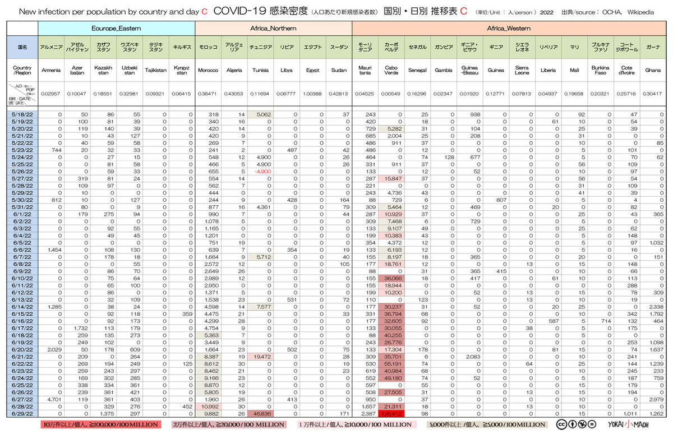Image resolution: width=673 pixels, height=434 pixels.
Task: Click the 国名 header cell
Action: pyautogui.click(x=22, y=48)
